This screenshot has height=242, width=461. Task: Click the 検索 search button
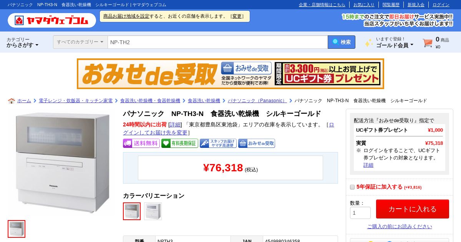[342, 42]
